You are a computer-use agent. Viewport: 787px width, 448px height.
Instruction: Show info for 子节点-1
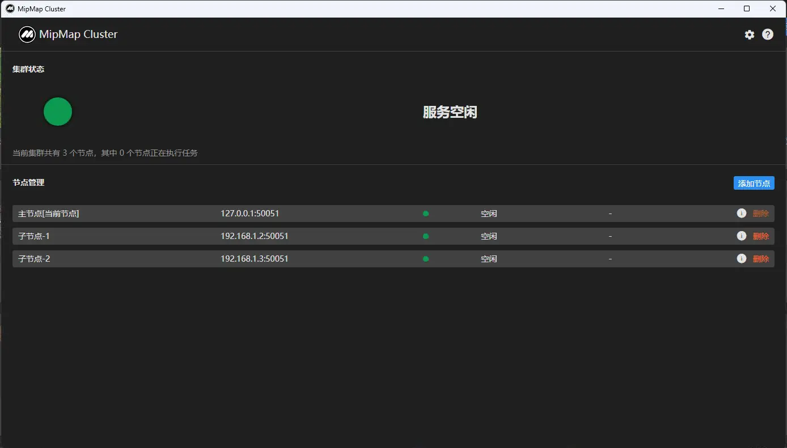click(741, 236)
